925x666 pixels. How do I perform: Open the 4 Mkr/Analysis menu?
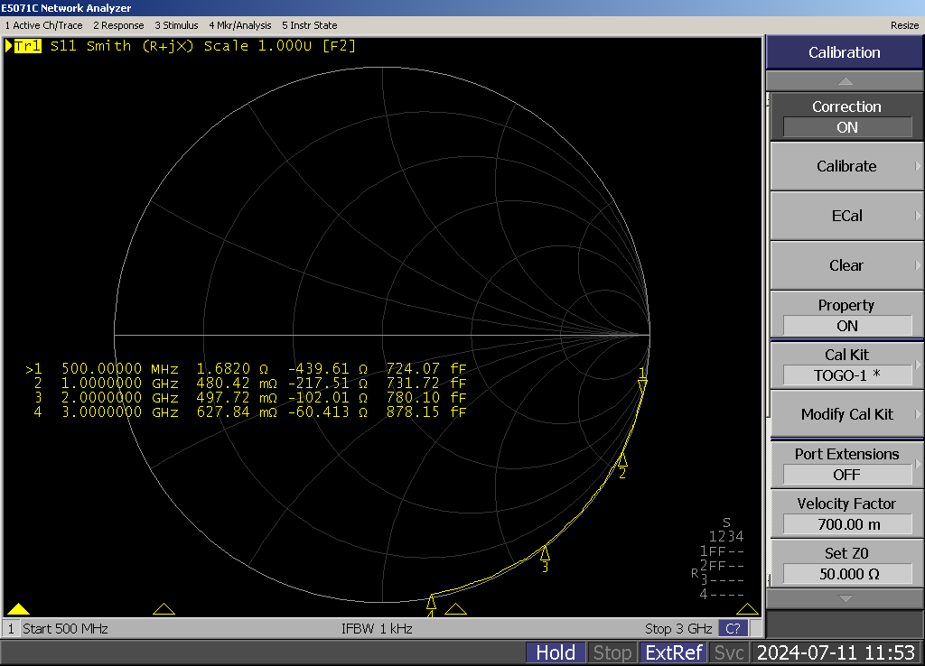(x=239, y=25)
